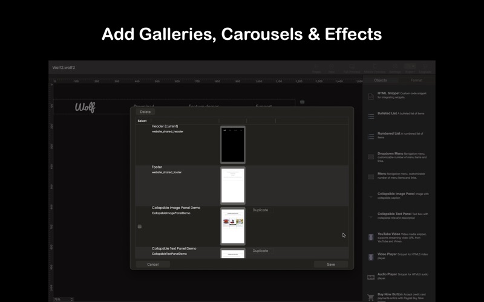Screen dimensions: 484x302
Task: Click the 'website_shared_footer' identifier text
Action: point(167,172)
